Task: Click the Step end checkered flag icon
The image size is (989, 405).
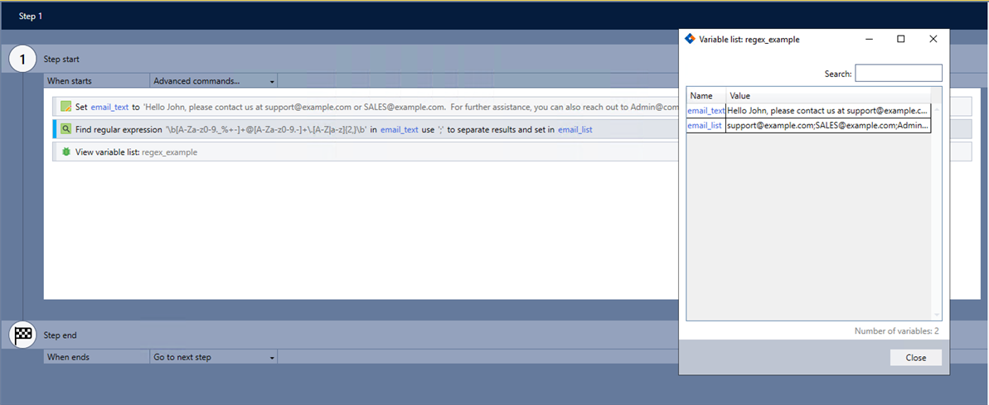Action: click(23, 335)
